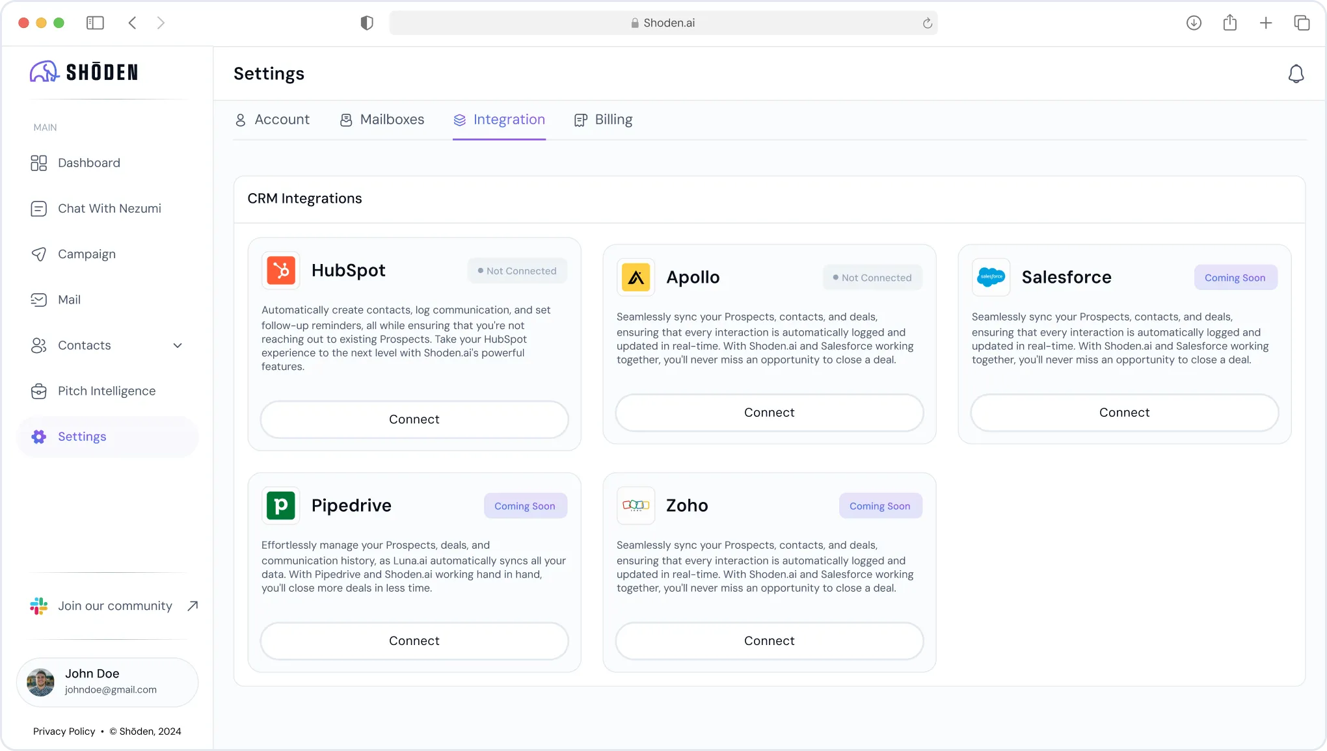The height and width of the screenshot is (751, 1327).
Task: Open browser downloads icon
Action: click(x=1194, y=23)
